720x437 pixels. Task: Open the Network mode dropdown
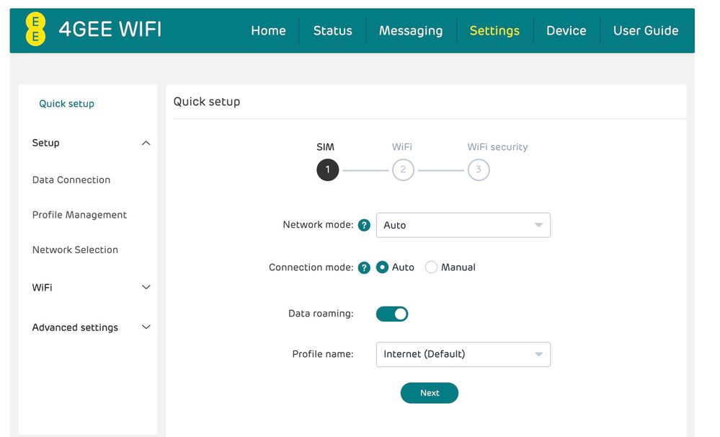tap(463, 225)
